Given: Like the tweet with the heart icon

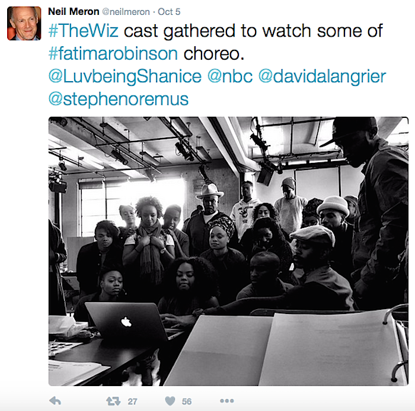Looking at the screenshot, I should point(170,401).
